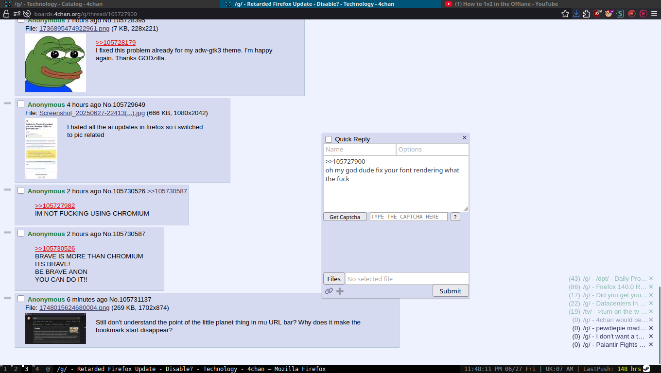
Task: Select the Firefox Update Disable thread tab
Action: coord(330,4)
